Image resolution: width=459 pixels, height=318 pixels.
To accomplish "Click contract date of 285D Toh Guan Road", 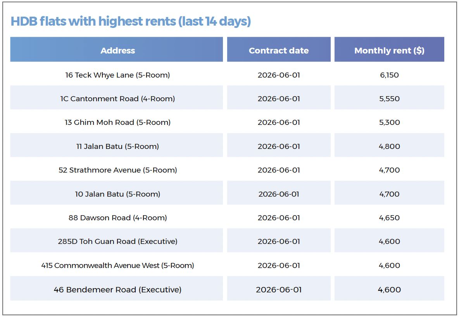I will (x=279, y=242).
